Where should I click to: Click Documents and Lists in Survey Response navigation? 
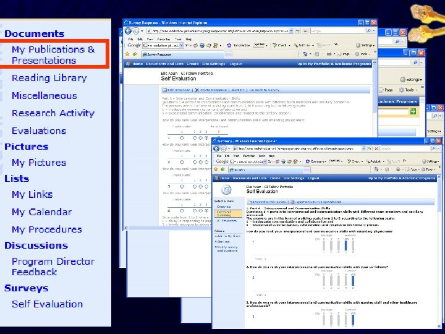[164, 64]
